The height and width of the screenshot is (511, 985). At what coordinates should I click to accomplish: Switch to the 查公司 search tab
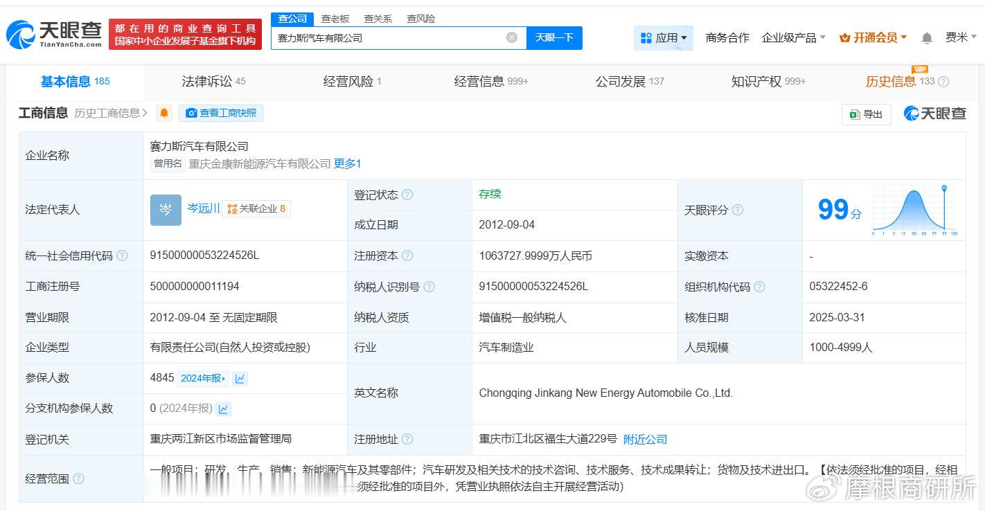(292, 19)
